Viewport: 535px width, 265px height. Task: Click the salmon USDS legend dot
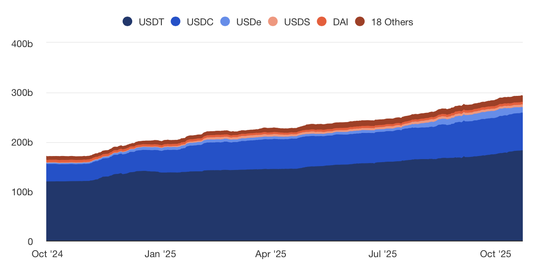[x=274, y=22]
